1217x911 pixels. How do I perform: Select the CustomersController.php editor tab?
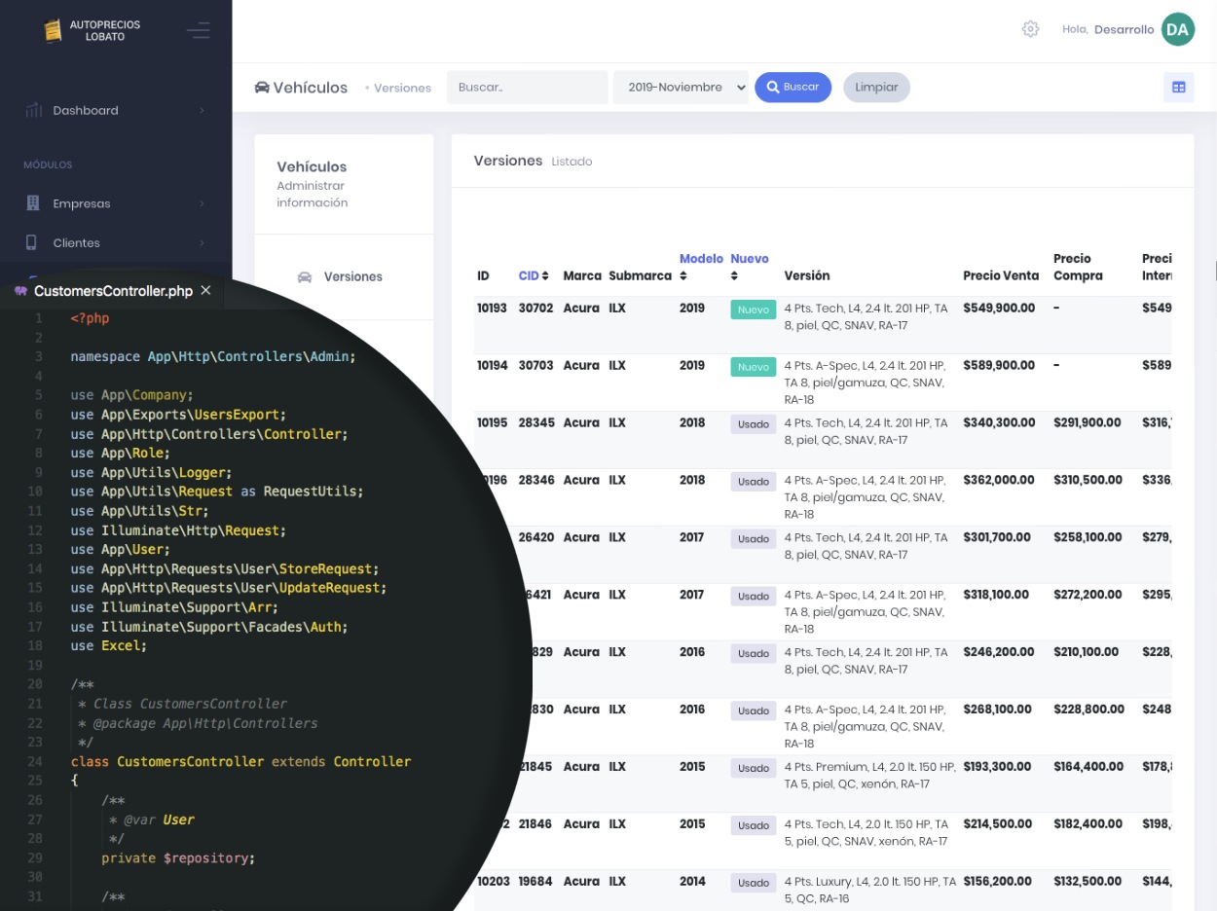(x=113, y=291)
